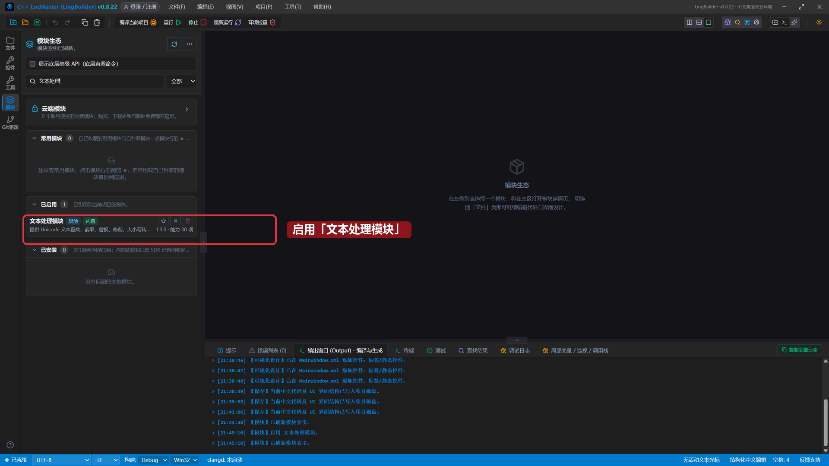Run the project with 运行

172,22
